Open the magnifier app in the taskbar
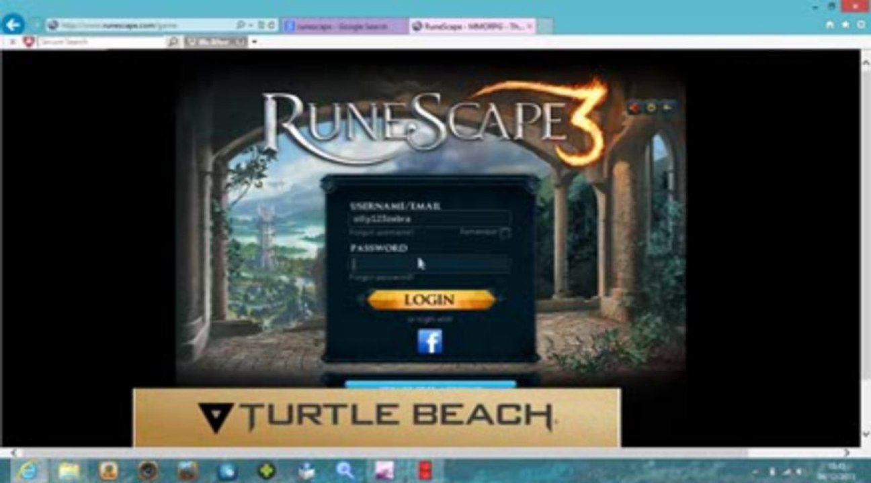Viewport: 871px width, 483px height. [345, 471]
